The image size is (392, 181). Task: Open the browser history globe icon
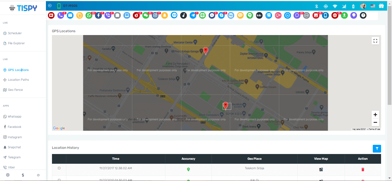click(x=335, y=16)
